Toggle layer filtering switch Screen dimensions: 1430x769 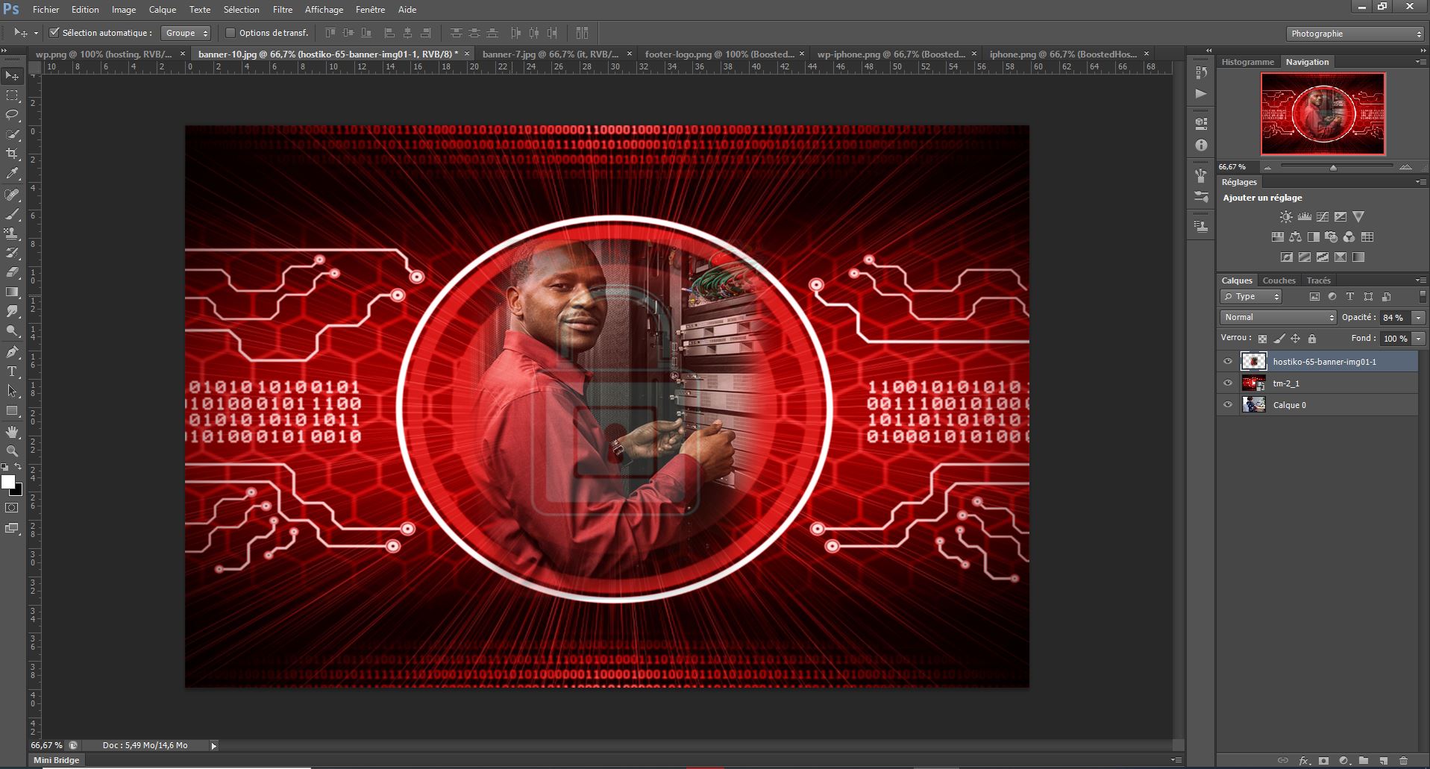click(1422, 296)
